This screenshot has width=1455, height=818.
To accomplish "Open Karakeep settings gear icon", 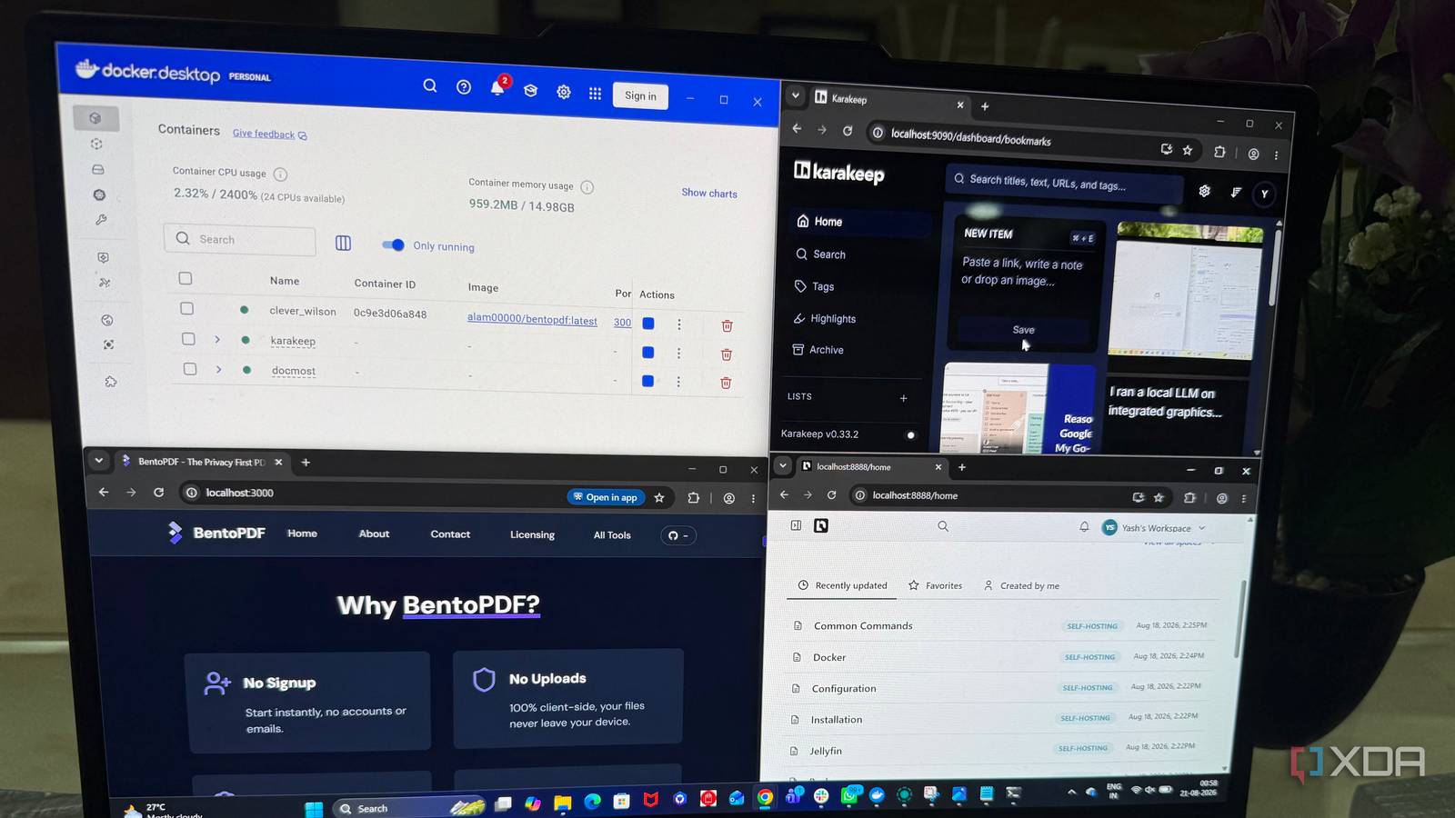I will 1204,191.
